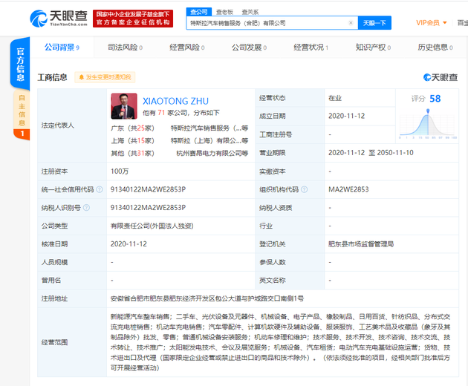Viewport: 468px width, 386px height.
Task: Open the 杭州赛昂电力有限公司 company link
Action: tap(209, 153)
